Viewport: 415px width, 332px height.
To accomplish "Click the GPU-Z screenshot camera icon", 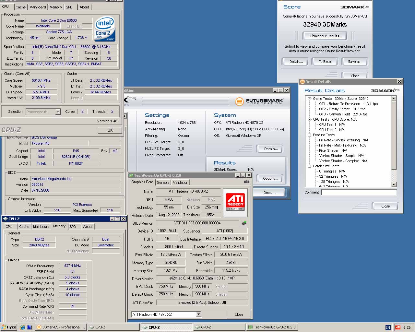I will click(x=247, y=182).
